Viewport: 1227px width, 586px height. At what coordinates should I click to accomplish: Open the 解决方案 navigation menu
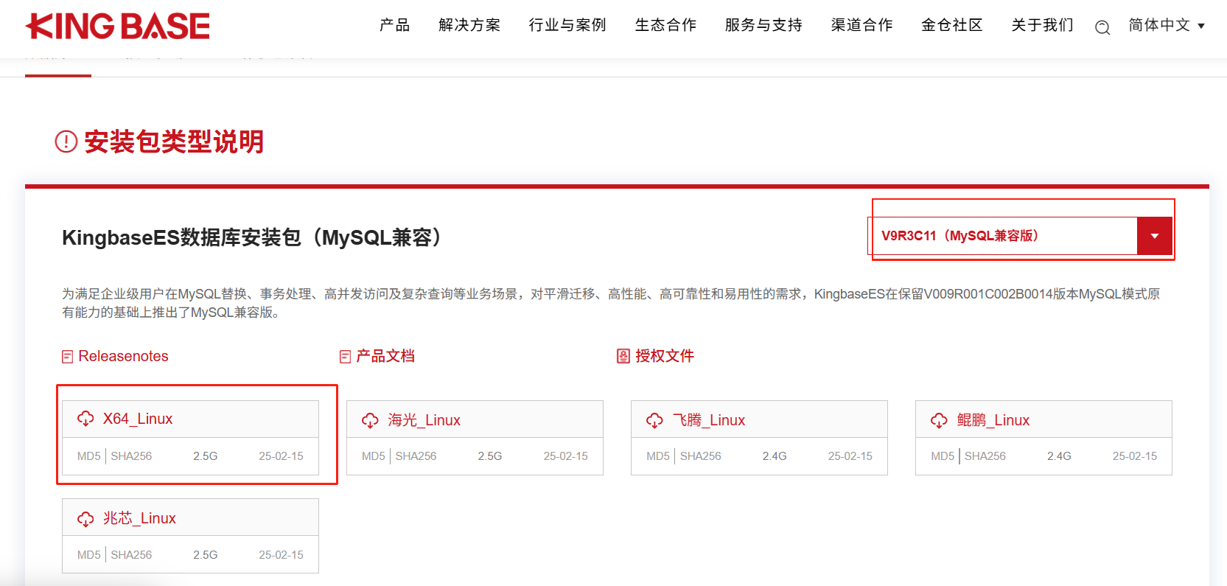pyautogui.click(x=469, y=26)
